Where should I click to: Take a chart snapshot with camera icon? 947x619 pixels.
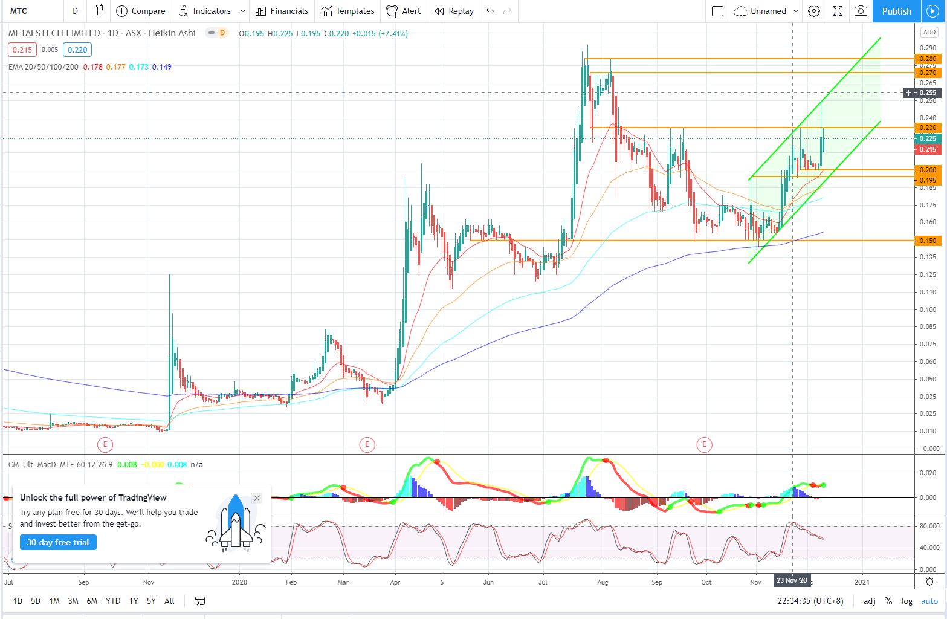(x=861, y=11)
